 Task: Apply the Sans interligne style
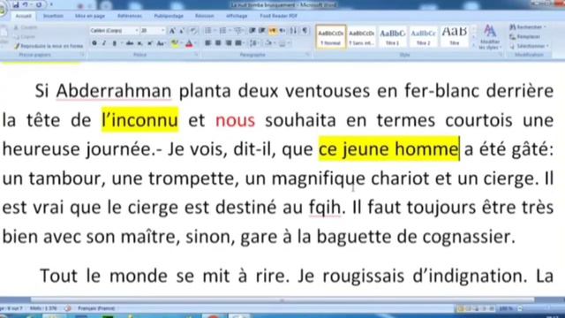[361, 37]
